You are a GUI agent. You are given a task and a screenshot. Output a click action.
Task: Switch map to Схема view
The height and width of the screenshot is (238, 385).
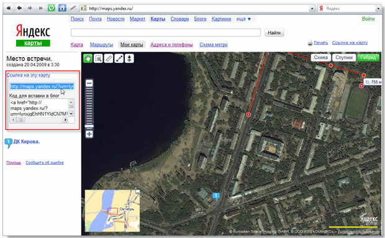click(x=320, y=57)
